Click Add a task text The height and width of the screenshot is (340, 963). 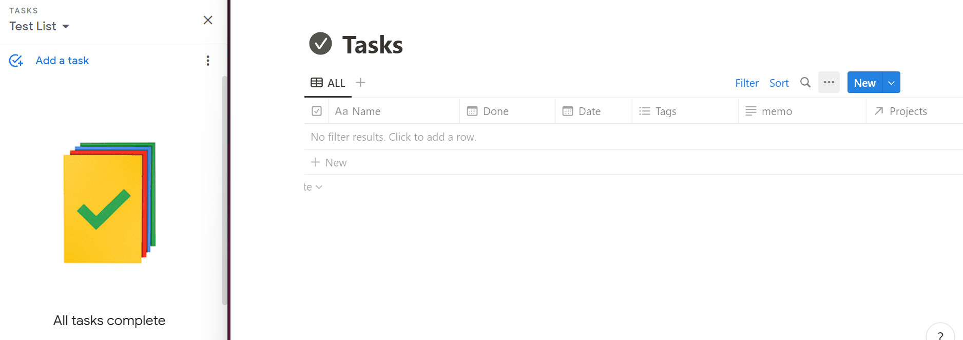point(62,61)
